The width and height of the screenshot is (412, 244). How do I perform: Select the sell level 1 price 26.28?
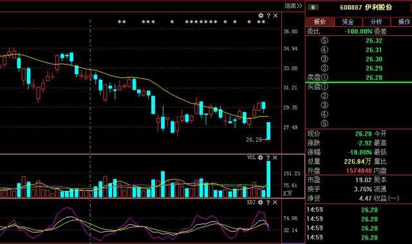click(x=374, y=77)
